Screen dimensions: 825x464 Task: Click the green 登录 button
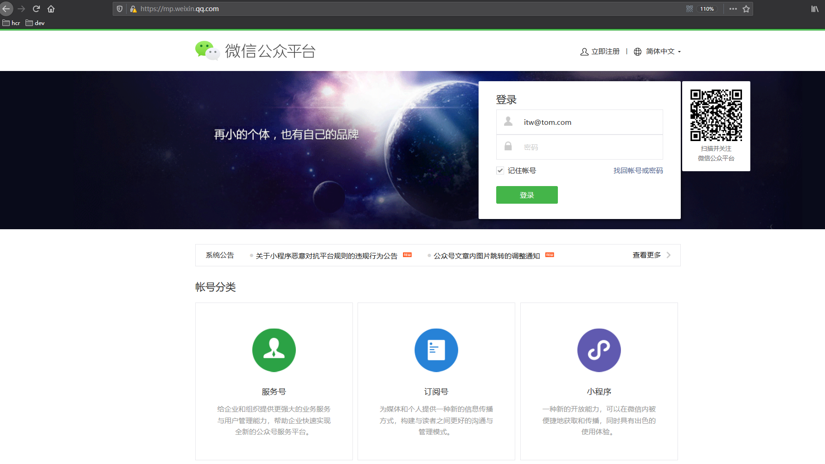527,195
